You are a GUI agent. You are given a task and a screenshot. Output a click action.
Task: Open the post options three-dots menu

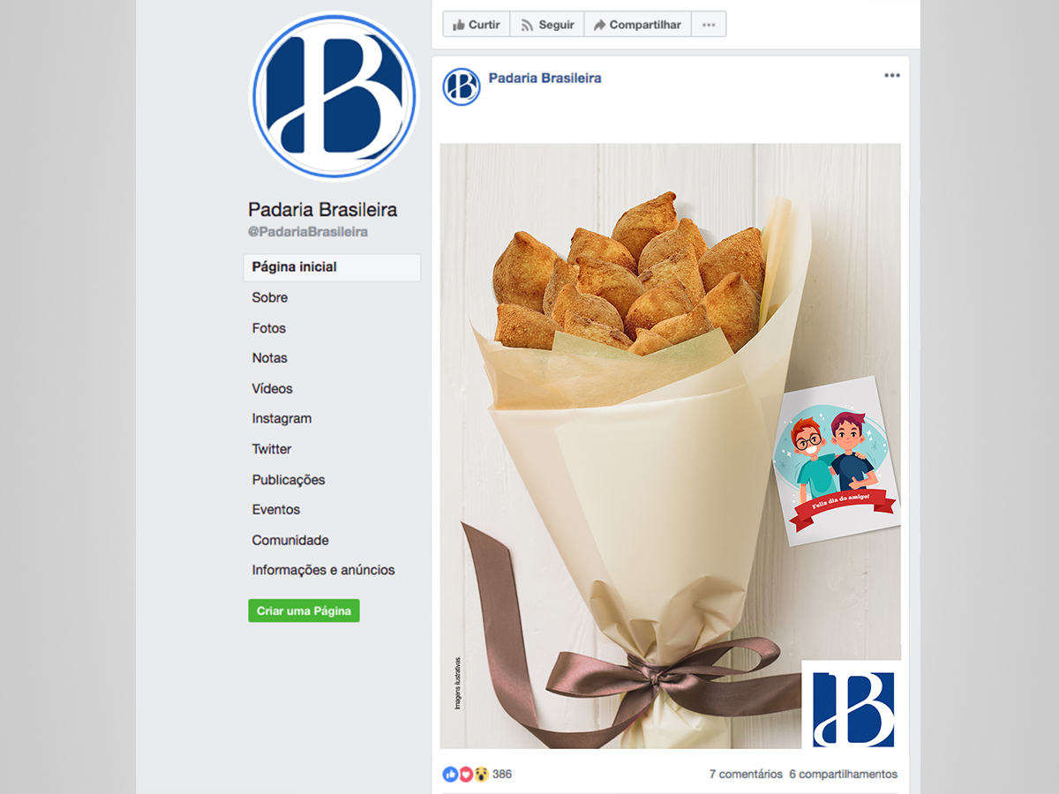coord(892,76)
